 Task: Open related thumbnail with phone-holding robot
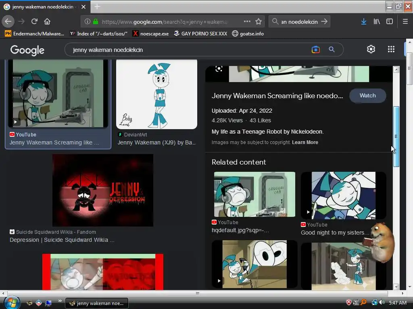(x=254, y=264)
